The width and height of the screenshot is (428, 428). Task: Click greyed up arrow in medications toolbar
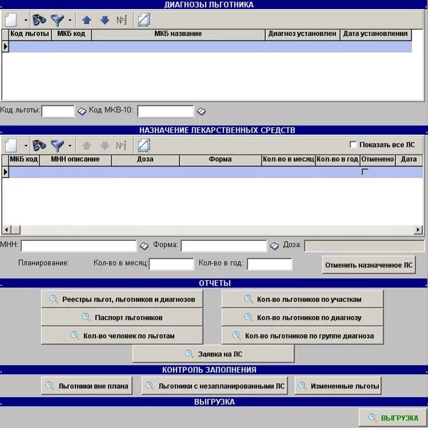(87, 146)
